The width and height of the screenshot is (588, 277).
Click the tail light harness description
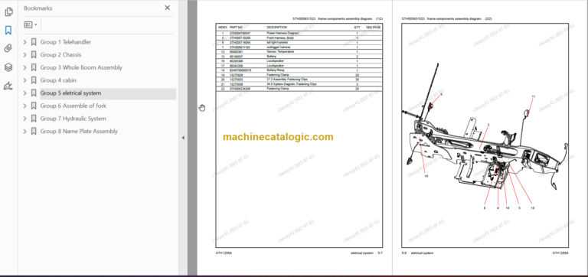pos(277,42)
